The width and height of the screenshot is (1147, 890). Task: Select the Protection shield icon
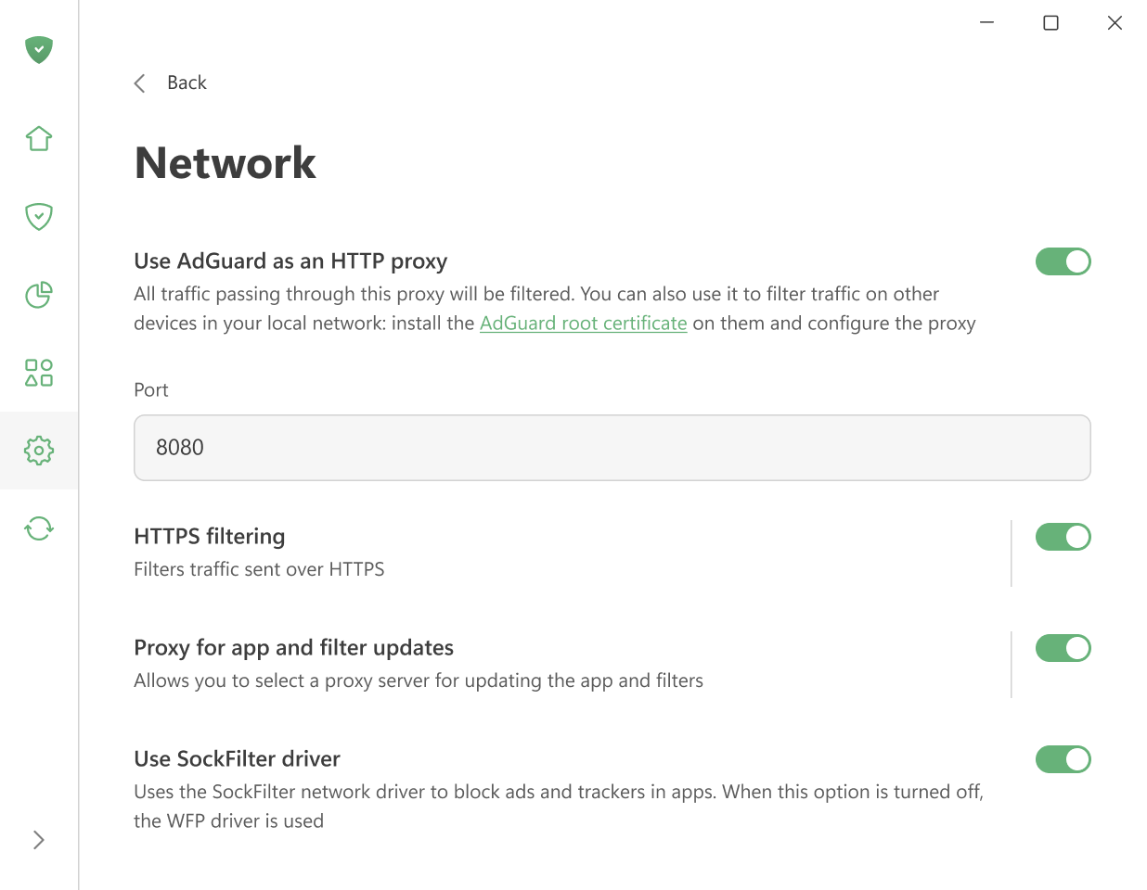38,216
